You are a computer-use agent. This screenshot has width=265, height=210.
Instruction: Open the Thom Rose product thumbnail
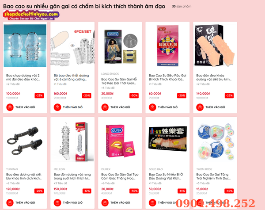[x=215, y=142]
